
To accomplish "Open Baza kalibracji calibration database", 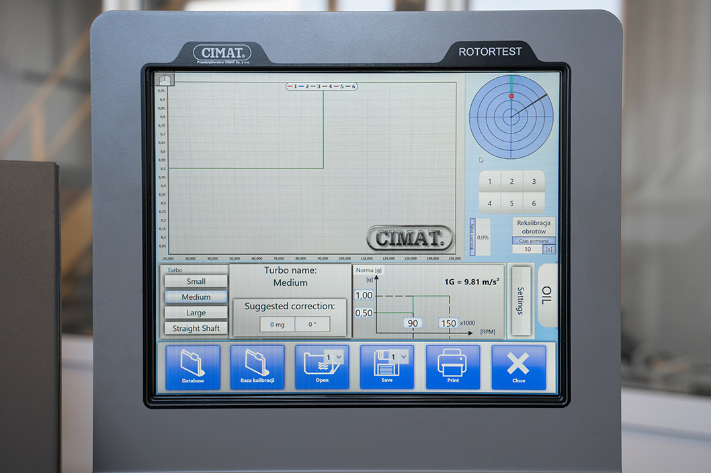I will click(257, 366).
